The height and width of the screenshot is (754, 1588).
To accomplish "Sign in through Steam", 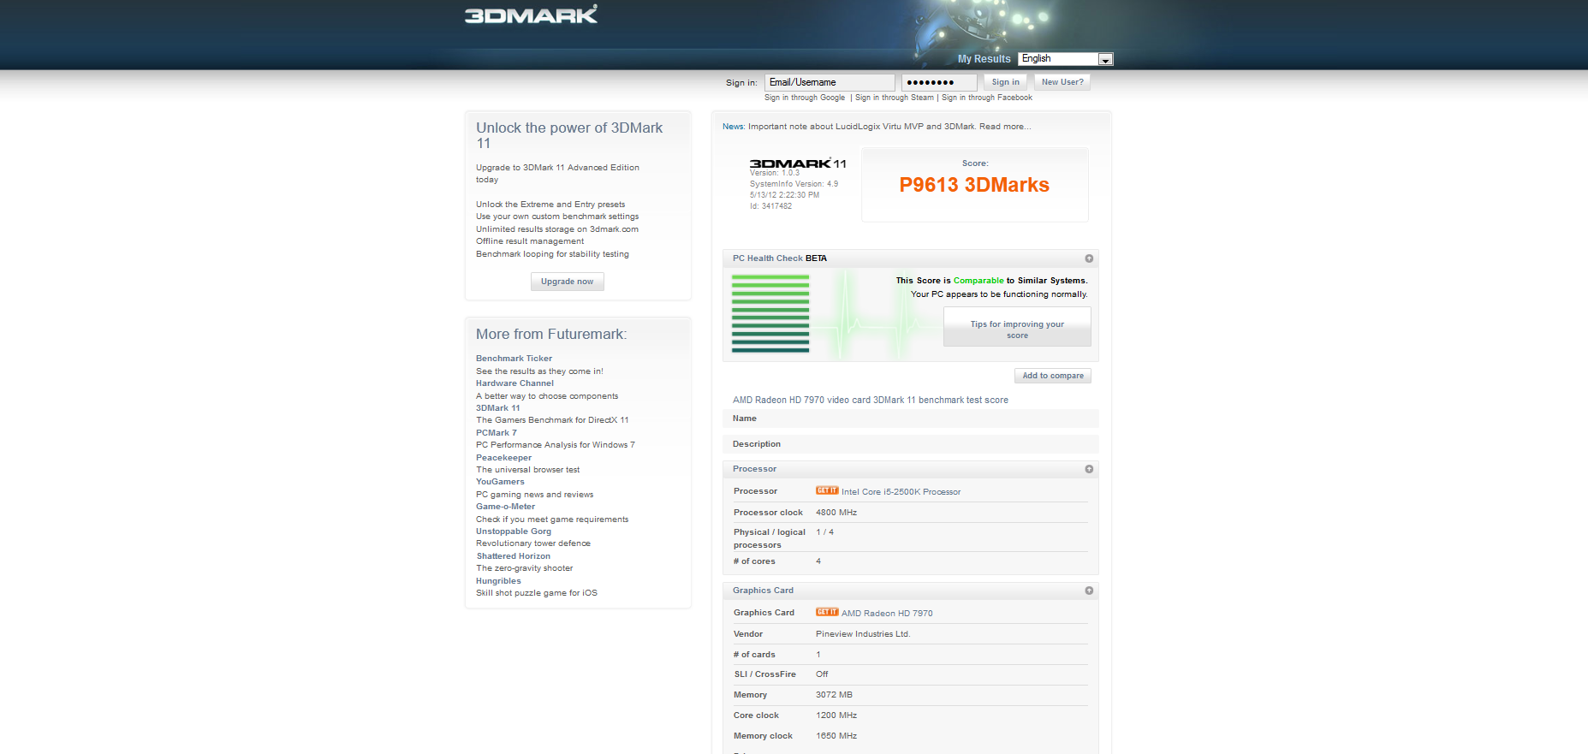I will (895, 98).
